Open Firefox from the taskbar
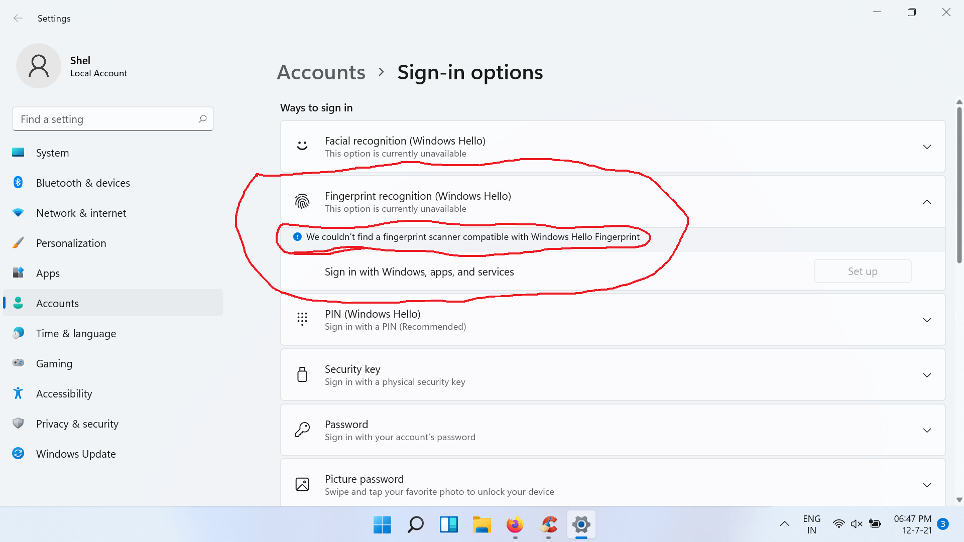This screenshot has height=542, width=964. [x=515, y=525]
